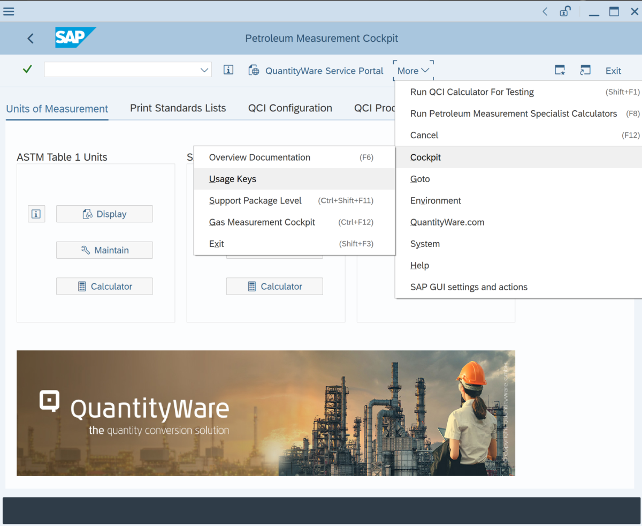Viewport: 642px width, 526px height.
Task: Switch to the Print Standards Lists tab
Action: click(x=178, y=108)
